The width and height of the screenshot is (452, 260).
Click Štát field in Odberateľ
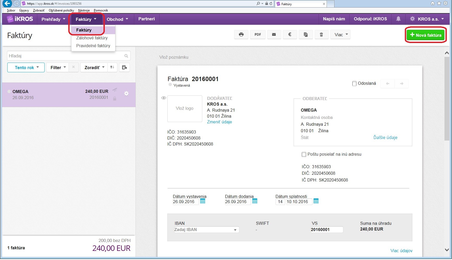tap(305, 138)
